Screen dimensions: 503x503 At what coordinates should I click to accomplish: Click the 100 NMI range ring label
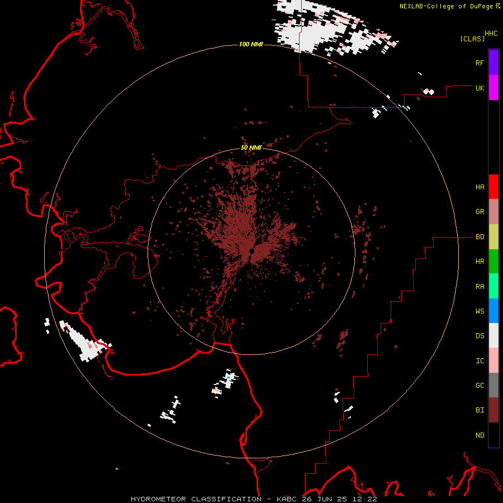[x=251, y=44]
